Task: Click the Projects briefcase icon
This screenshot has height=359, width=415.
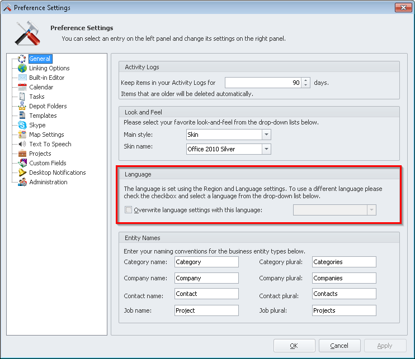Action: (22, 154)
